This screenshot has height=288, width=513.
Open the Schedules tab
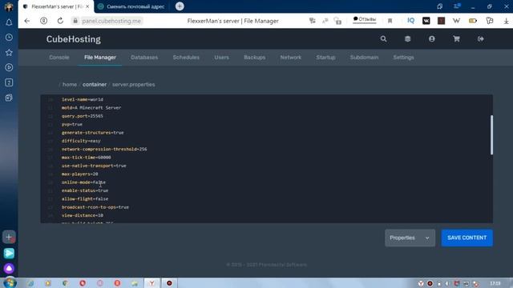186,57
